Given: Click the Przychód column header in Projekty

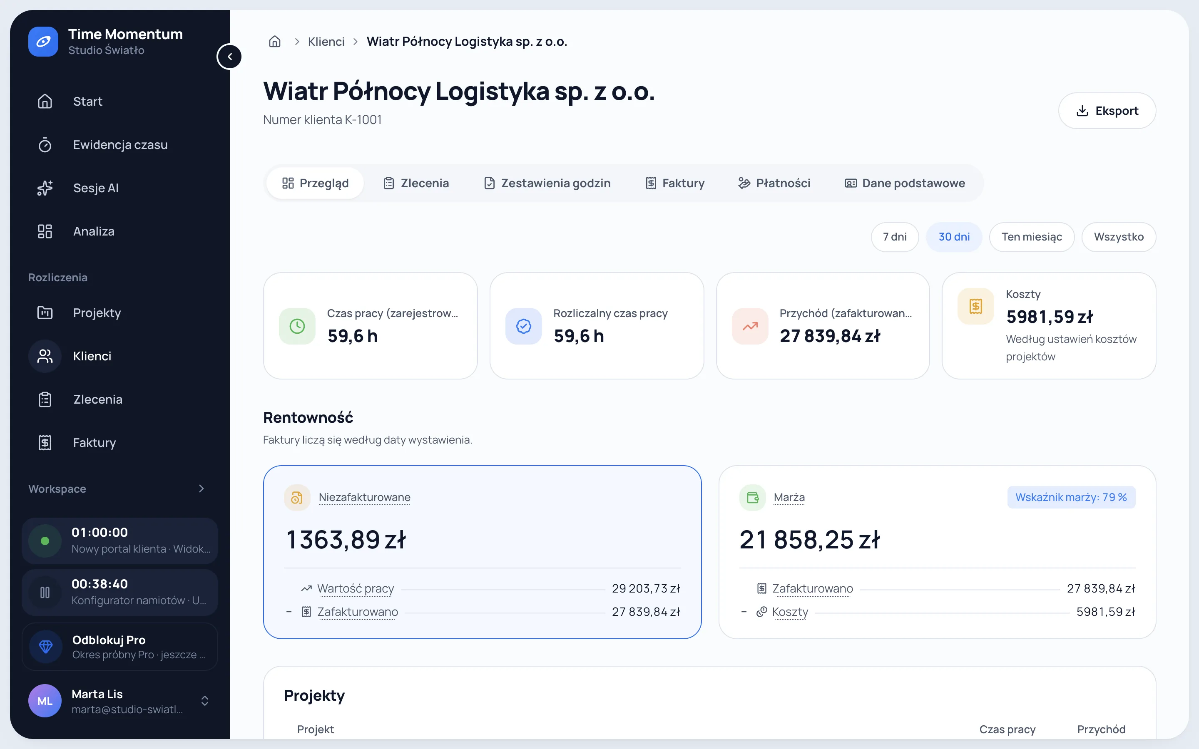Looking at the screenshot, I should pyautogui.click(x=1101, y=729).
